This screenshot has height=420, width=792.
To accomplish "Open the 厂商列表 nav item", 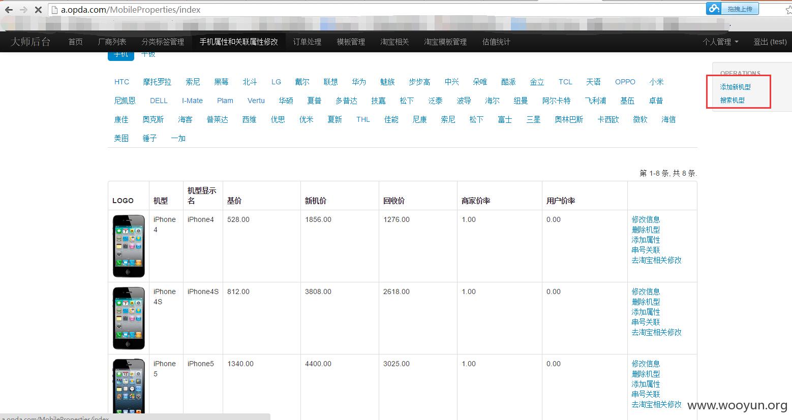I will coord(112,42).
